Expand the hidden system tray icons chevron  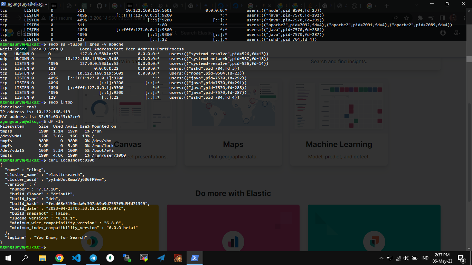pyautogui.click(x=381, y=258)
